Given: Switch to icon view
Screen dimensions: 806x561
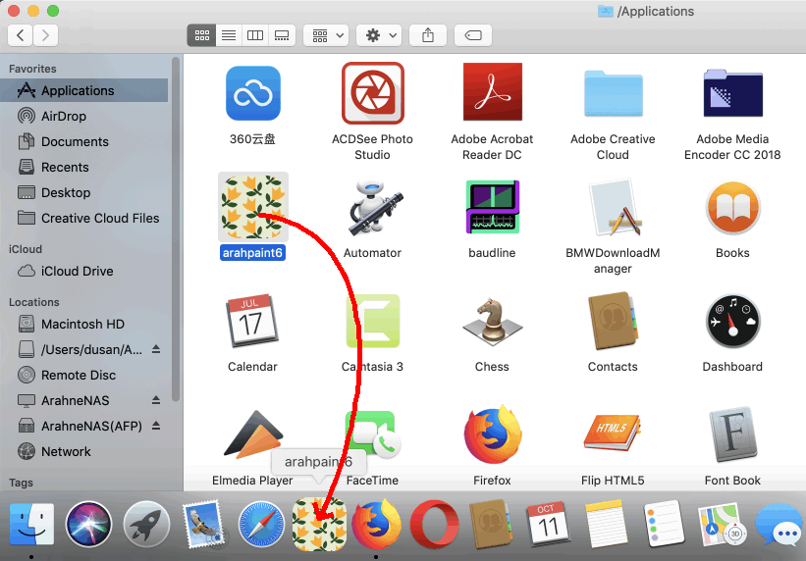Looking at the screenshot, I should (201, 35).
